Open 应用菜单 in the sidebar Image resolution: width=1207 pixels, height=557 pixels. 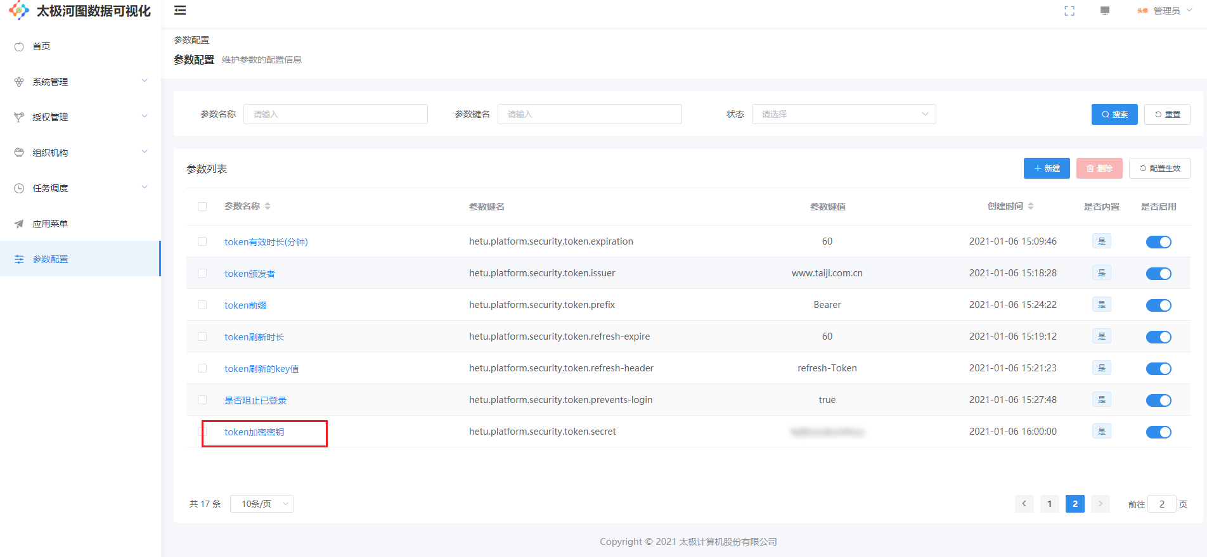(x=81, y=224)
